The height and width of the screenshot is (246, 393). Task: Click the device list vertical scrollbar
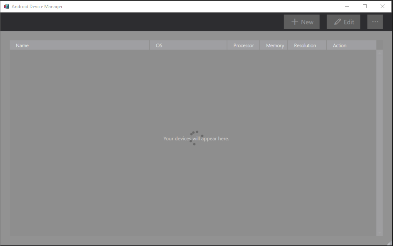pyautogui.click(x=379, y=143)
